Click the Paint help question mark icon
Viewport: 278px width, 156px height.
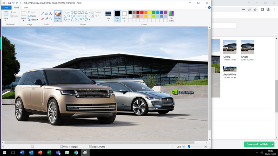point(209,8)
